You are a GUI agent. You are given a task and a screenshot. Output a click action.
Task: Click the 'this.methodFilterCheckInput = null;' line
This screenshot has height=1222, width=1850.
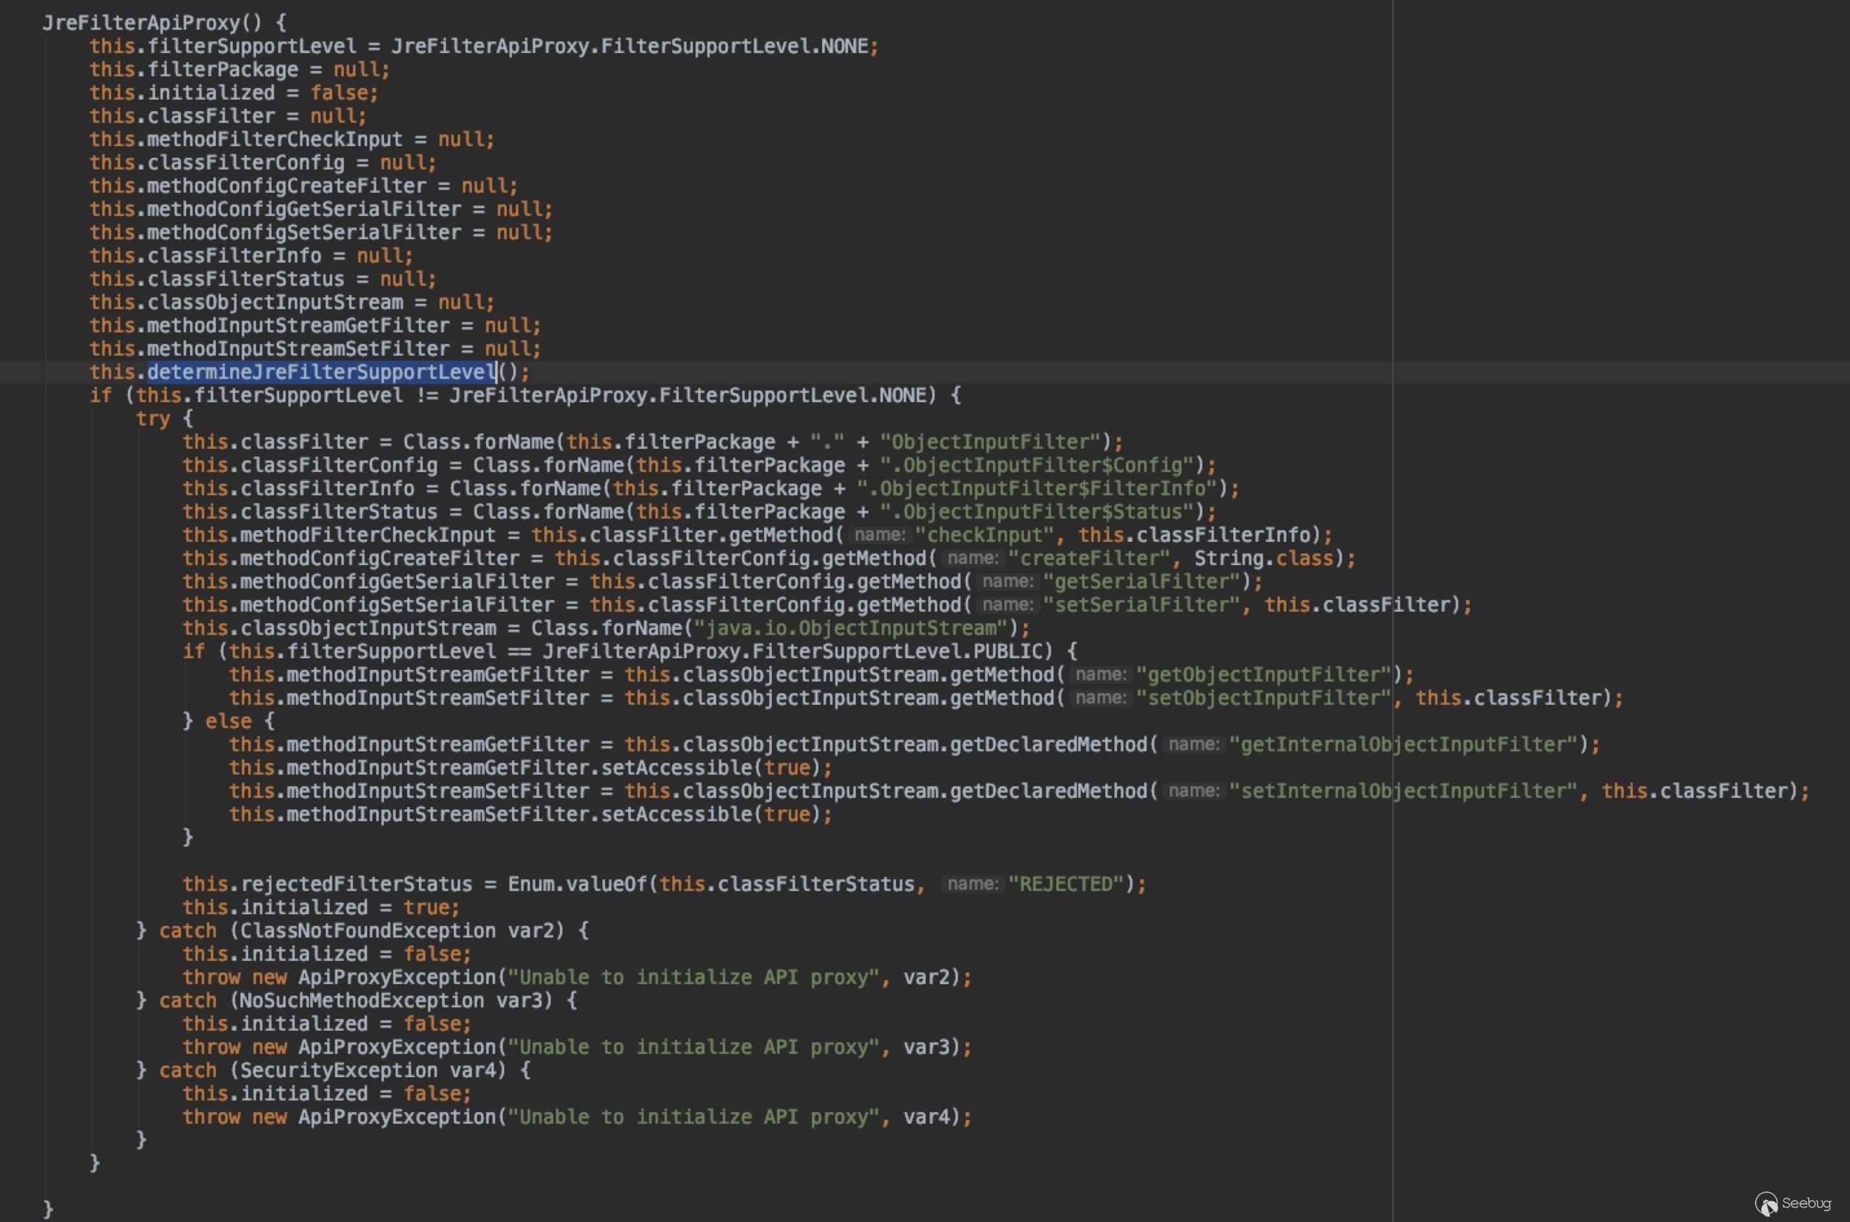[x=292, y=140]
